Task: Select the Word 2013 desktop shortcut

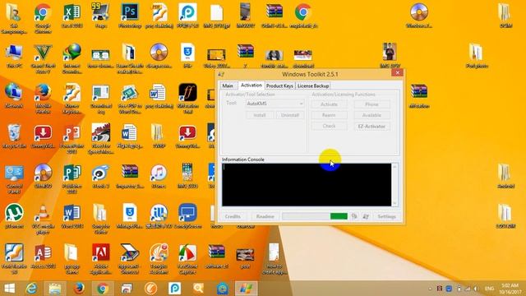Action: tap(72, 215)
